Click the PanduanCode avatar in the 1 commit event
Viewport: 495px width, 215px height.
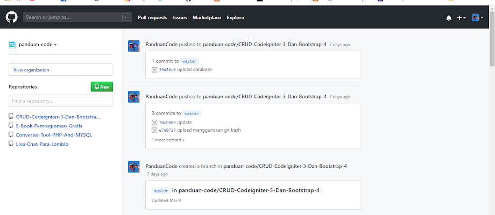(134, 46)
